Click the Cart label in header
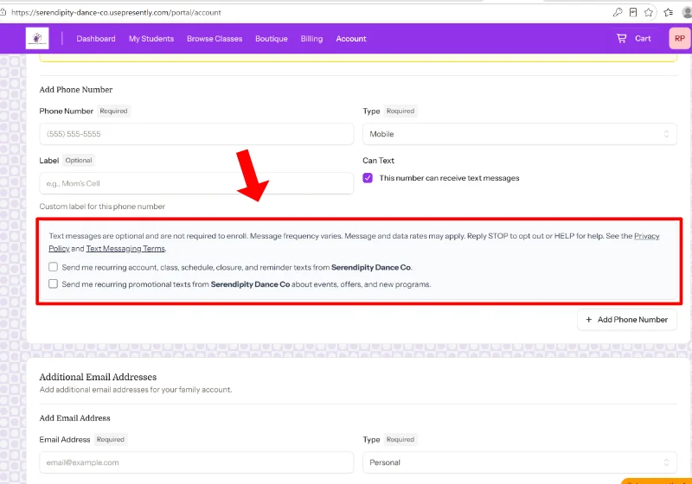 (643, 38)
